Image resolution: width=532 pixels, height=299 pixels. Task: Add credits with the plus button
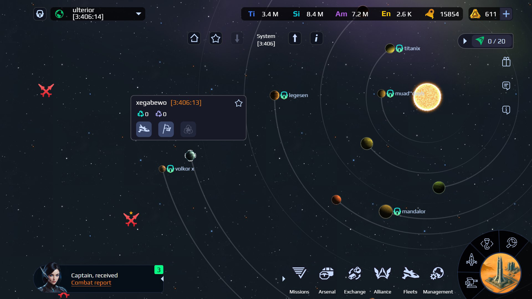click(x=507, y=14)
